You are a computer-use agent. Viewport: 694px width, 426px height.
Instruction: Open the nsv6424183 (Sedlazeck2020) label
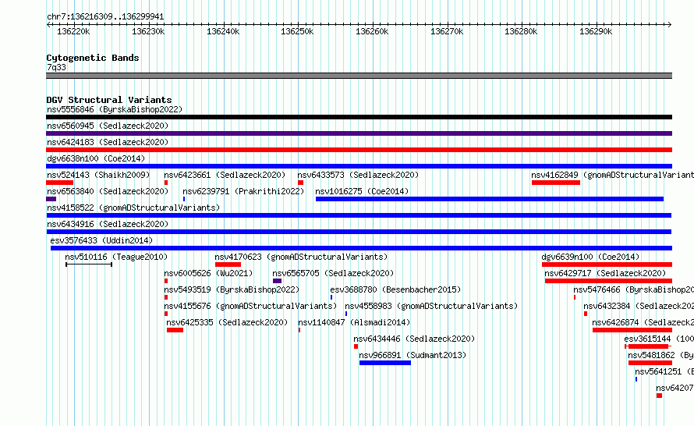108,142
